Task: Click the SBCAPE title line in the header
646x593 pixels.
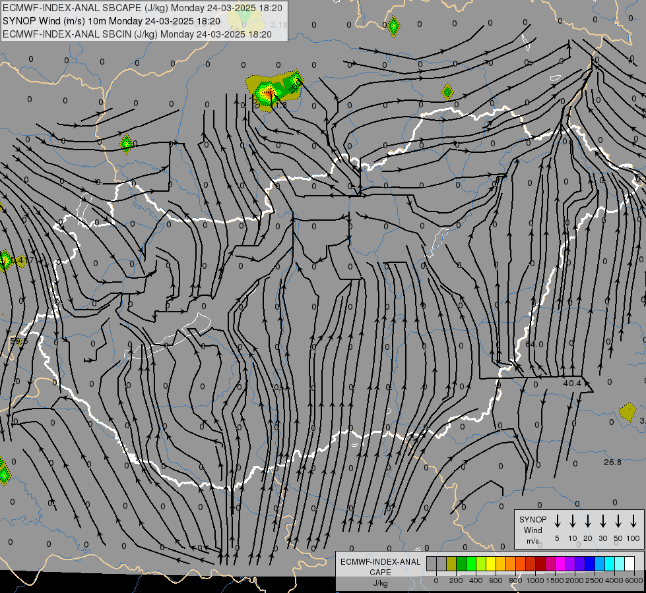Action: point(143,8)
